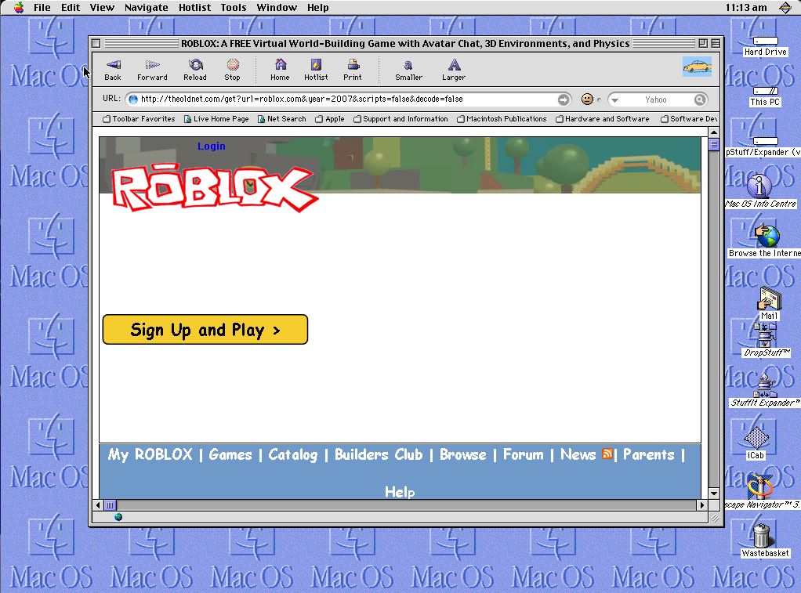Print the page using toolbar icon
801x593 pixels.
pyautogui.click(x=353, y=66)
